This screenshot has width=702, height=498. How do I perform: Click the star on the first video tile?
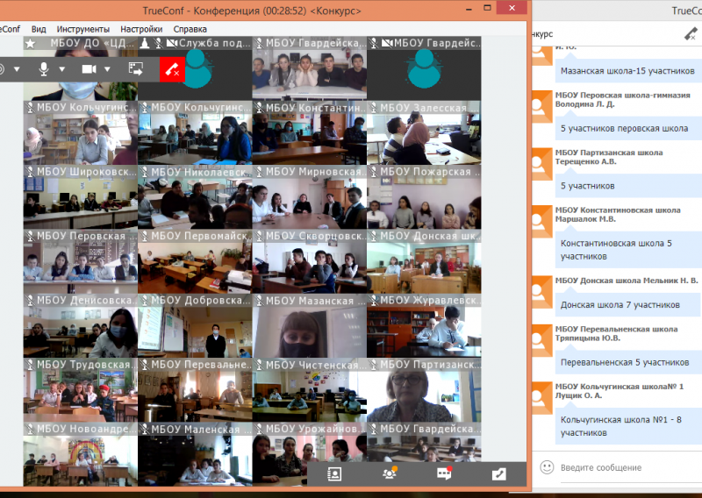point(30,43)
